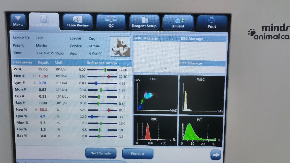Image resolution: width=290 pixels, height=163 pixels.
Task: Open the Worklist button
Action: click(137, 153)
